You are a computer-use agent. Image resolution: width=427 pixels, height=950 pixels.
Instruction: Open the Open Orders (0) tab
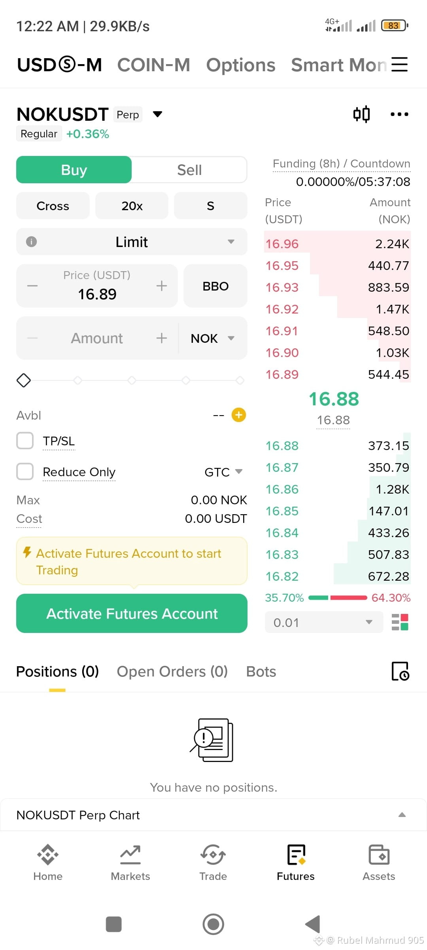[172, 672]
